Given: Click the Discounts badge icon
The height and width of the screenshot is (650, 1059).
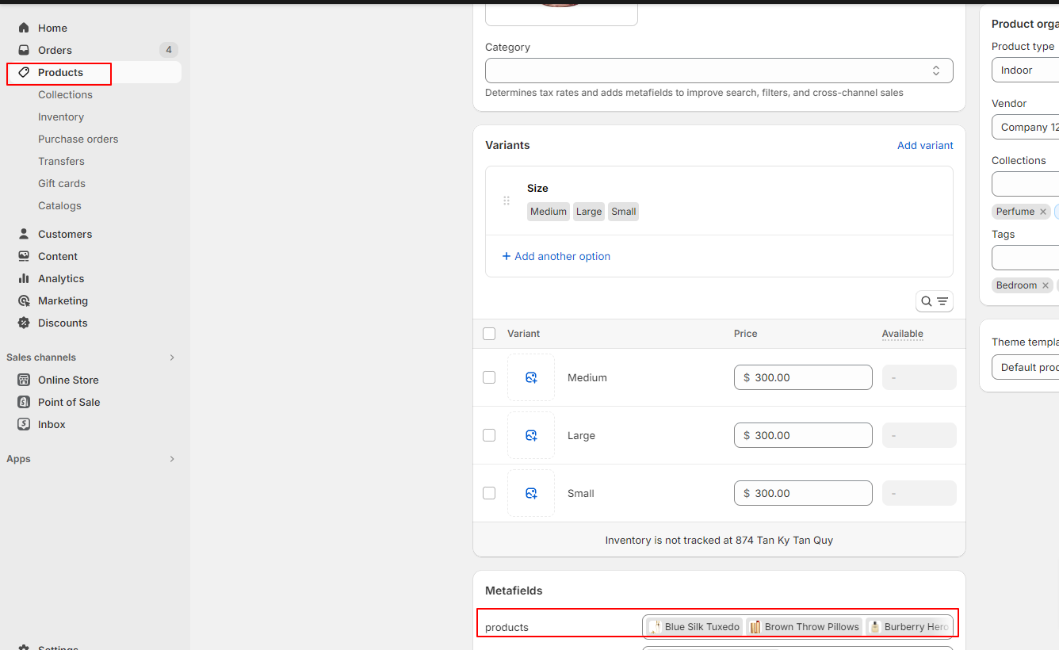Looking at the screenshot, I should (24, 323).
